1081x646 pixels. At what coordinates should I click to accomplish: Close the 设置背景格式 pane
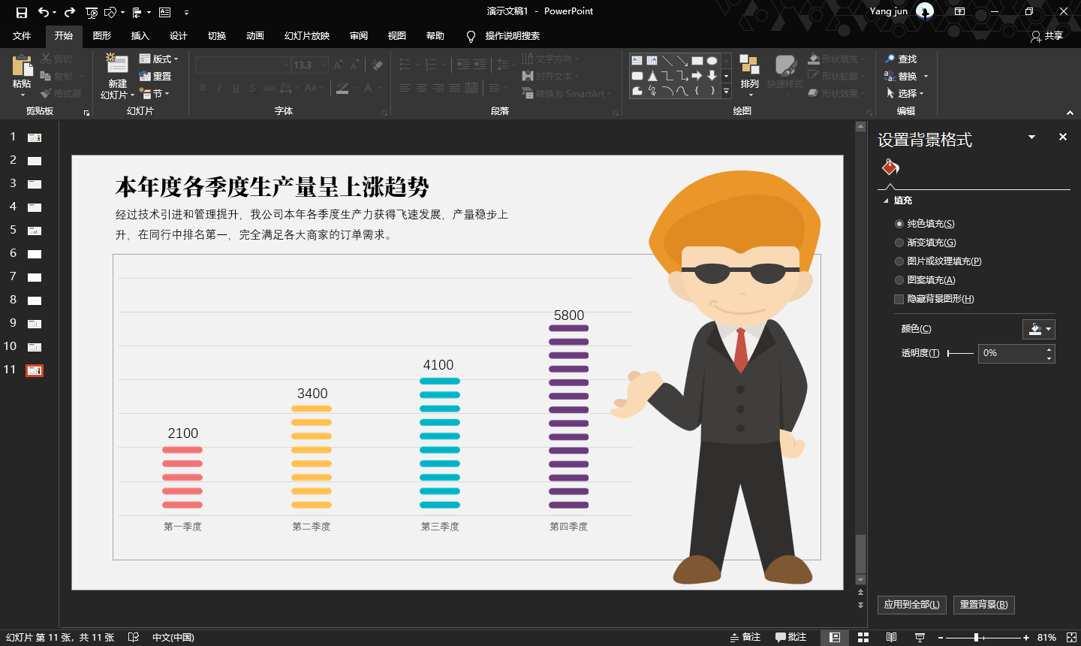[1062, 137]
